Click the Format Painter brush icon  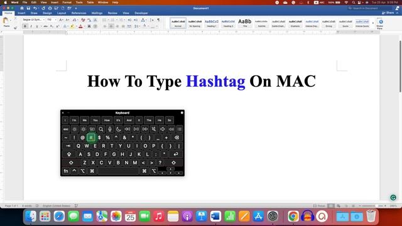coord(15,28)
